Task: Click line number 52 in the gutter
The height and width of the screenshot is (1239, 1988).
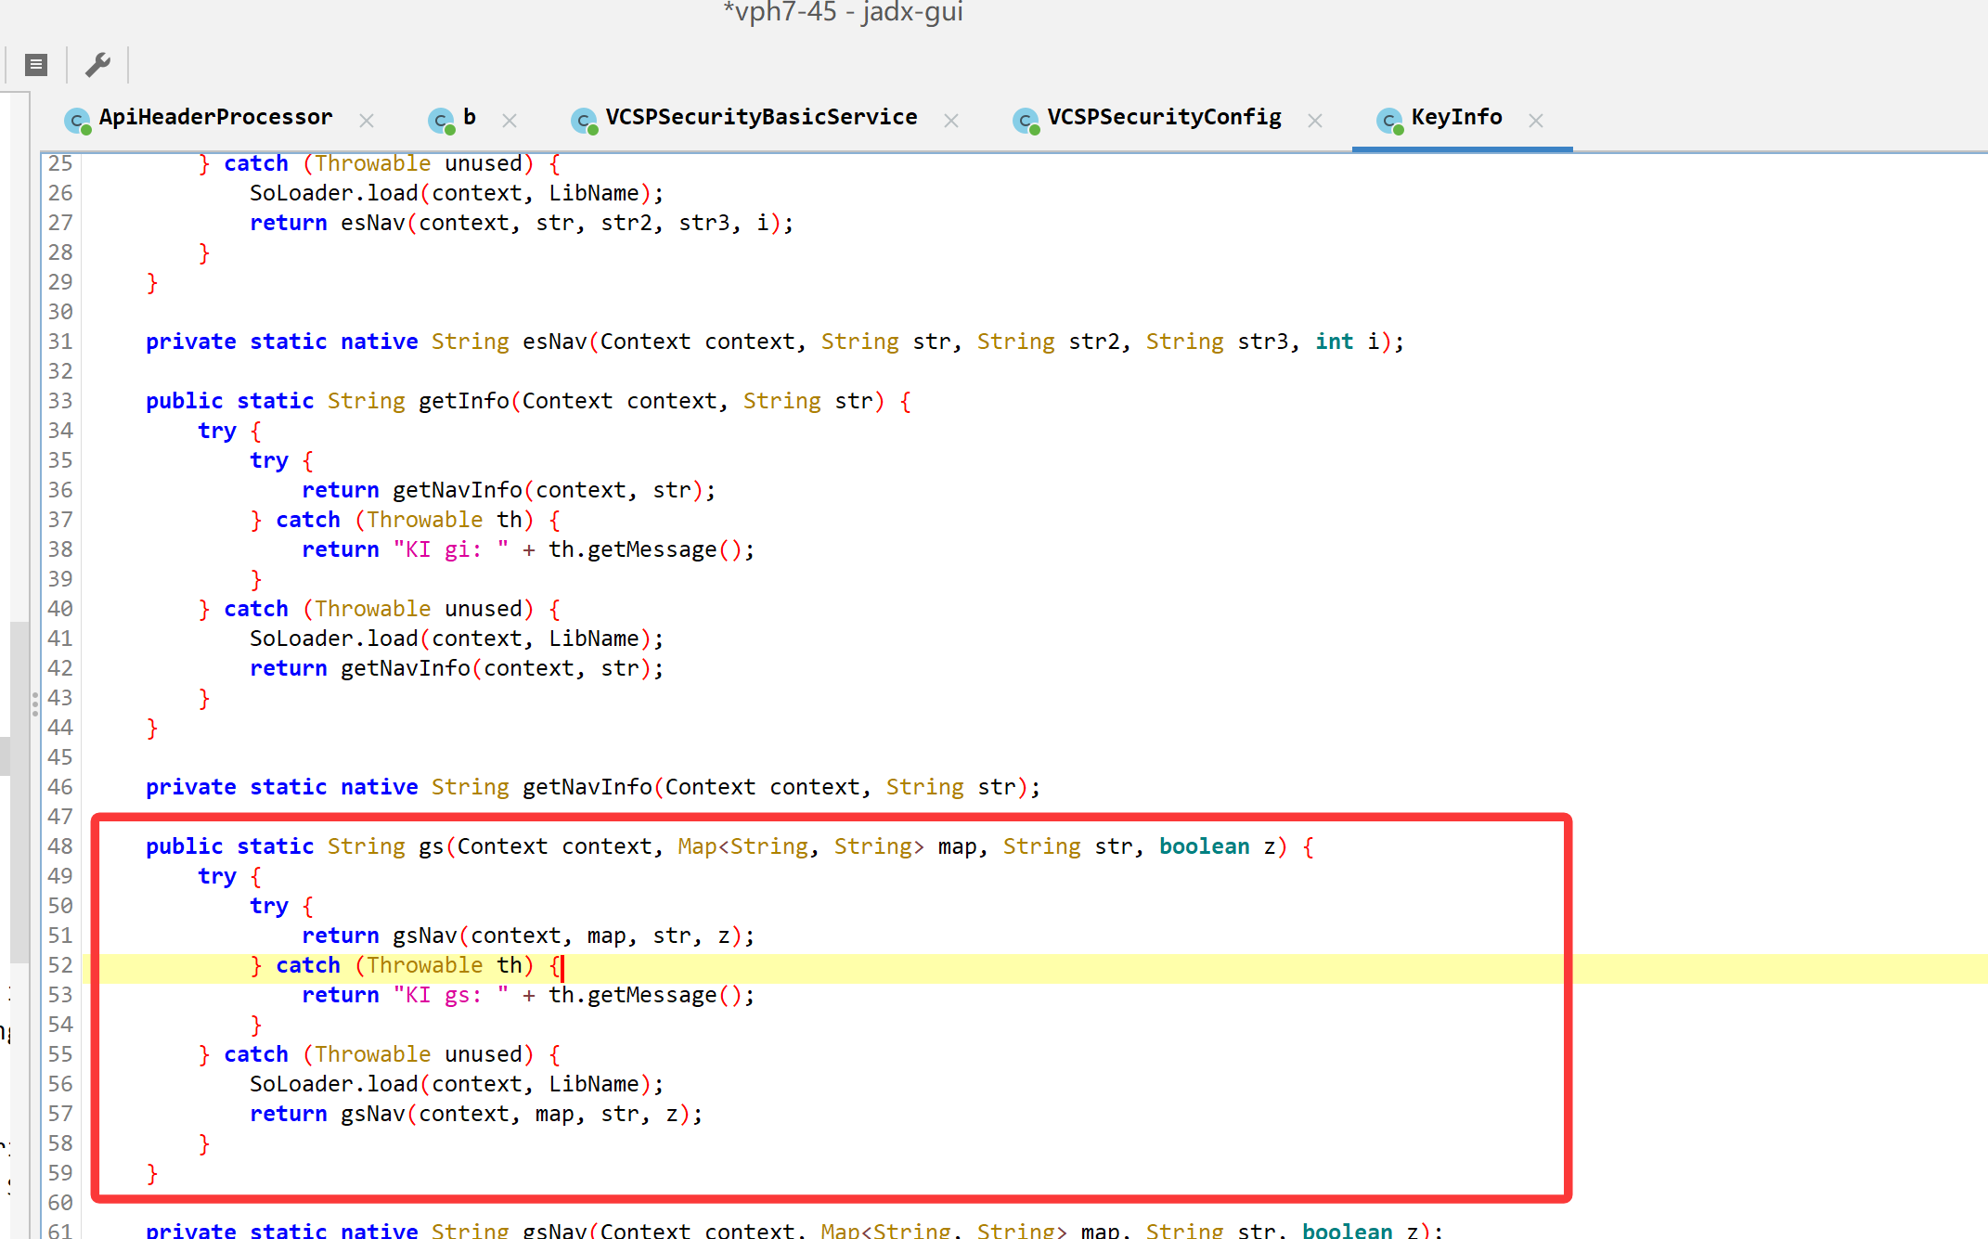Action: pos(60,965)
